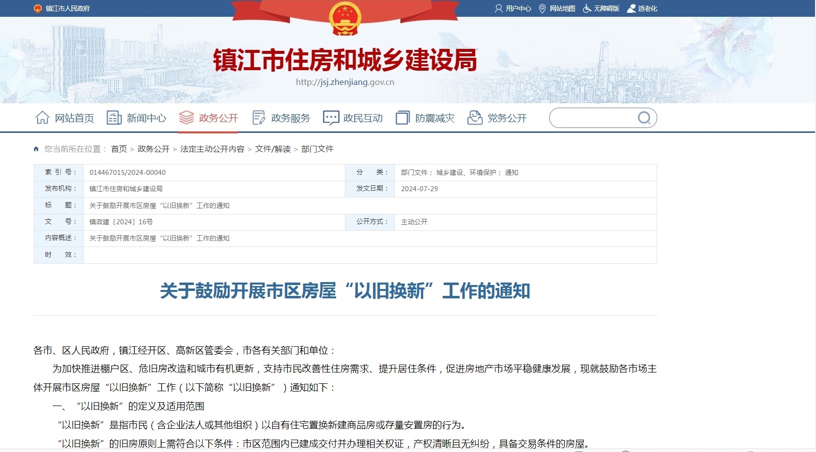The width and height of the screenshot is (816, 452).
Task: Click the layers icon beside 政务公开
Action: pyautogui.click(x=187, y=118)
